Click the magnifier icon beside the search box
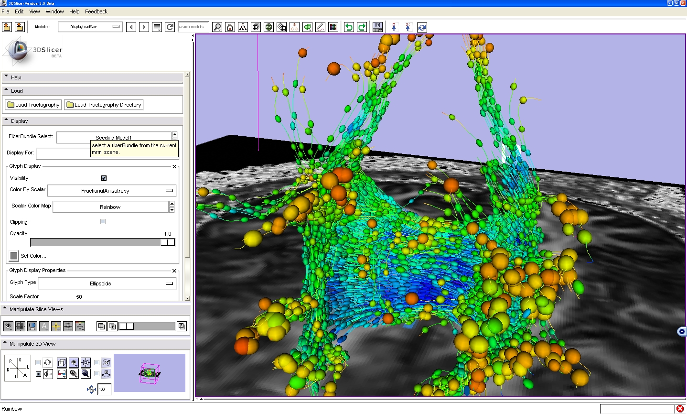Screen dimensions: 687x414 tap(217, 27)
